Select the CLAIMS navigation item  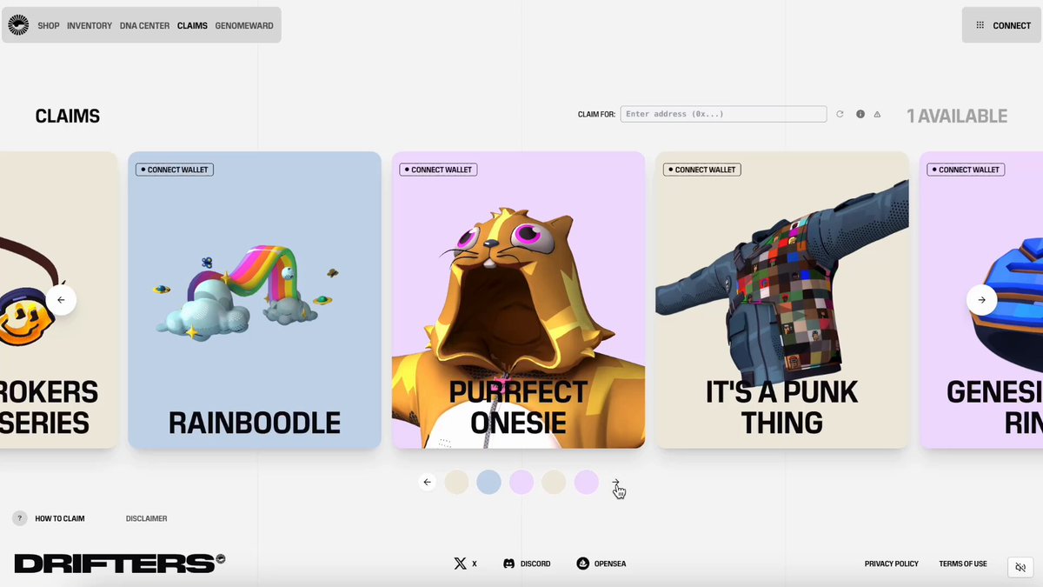coord(192,26)
